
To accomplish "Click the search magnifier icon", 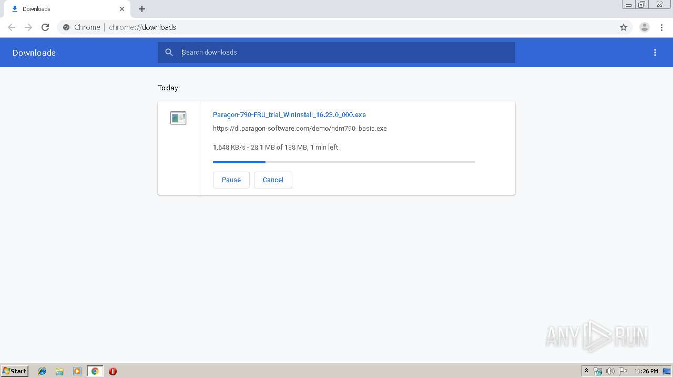I will 169,52.
